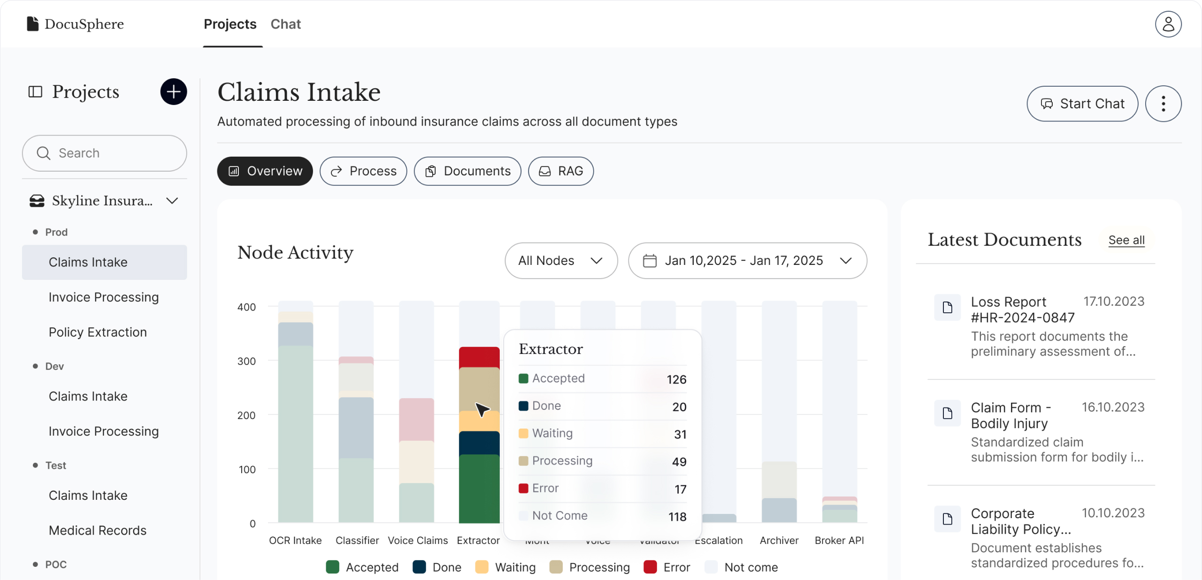The height and width of the screenshot is (580, 1202).
Task: Select Invoice Processing under Prod
Action: [x=104, y=297]
